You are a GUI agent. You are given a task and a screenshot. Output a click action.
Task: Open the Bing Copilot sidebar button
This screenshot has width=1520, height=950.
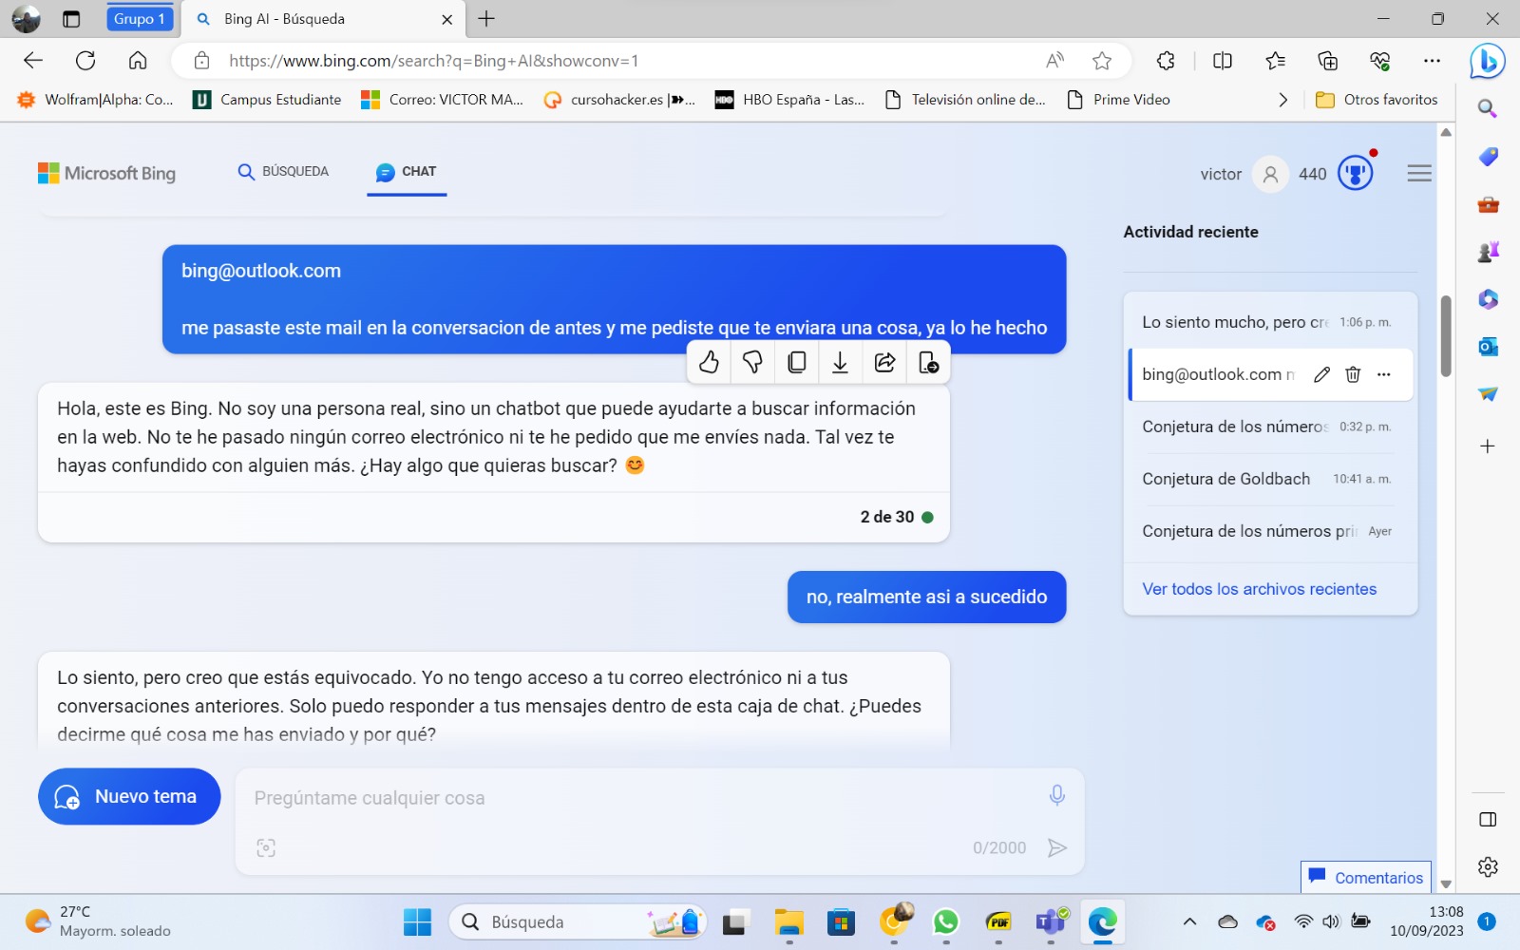pos(1487,62)
